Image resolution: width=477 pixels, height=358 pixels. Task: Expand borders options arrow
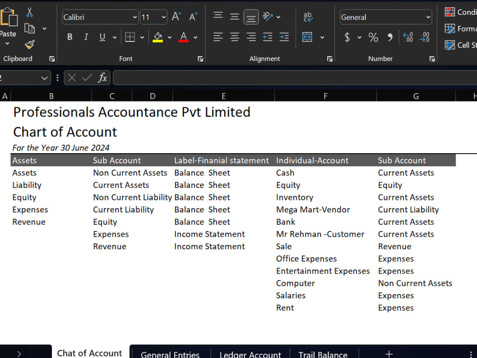142,37
